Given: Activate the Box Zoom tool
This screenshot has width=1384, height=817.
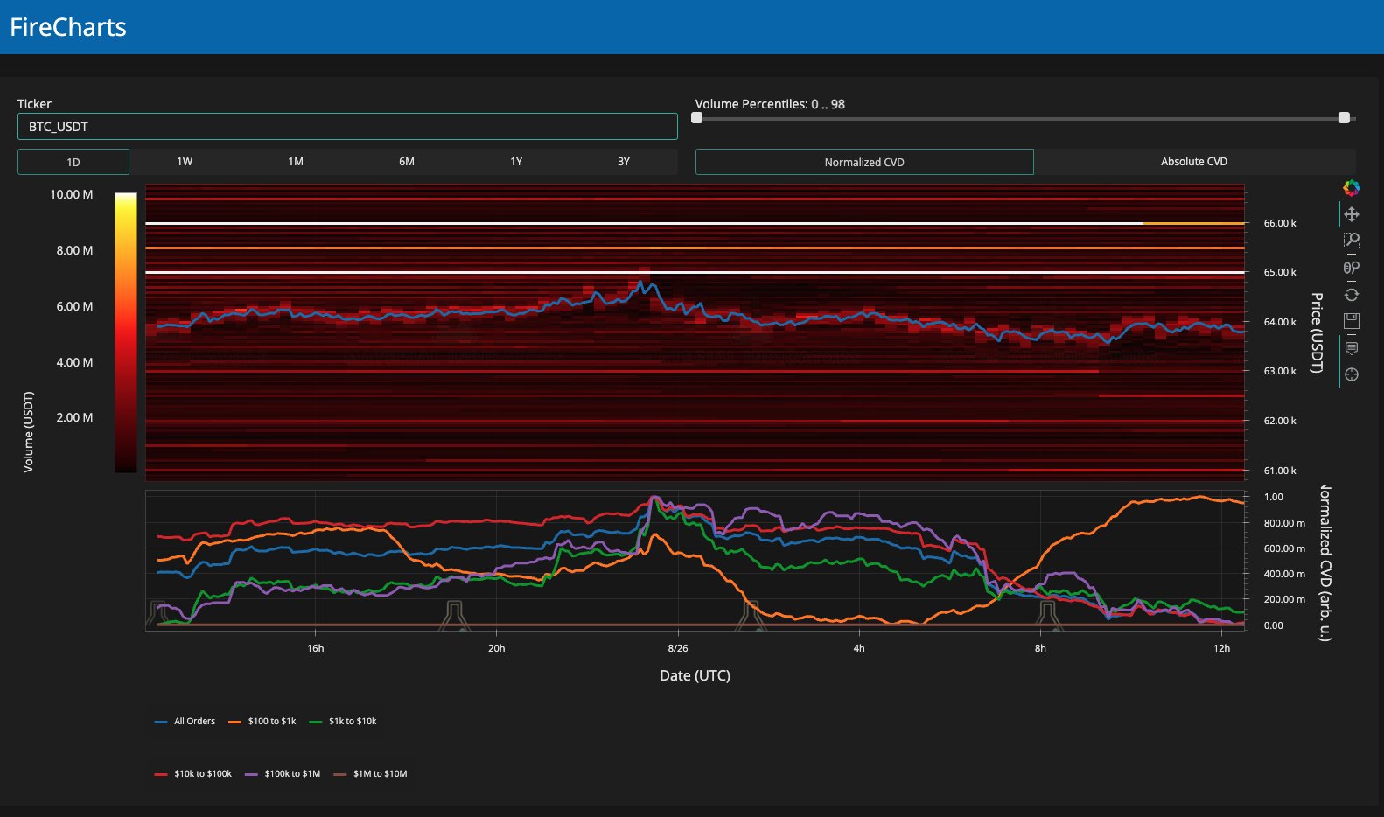Looking at the screenshot, I should [x=1352, y=241].
